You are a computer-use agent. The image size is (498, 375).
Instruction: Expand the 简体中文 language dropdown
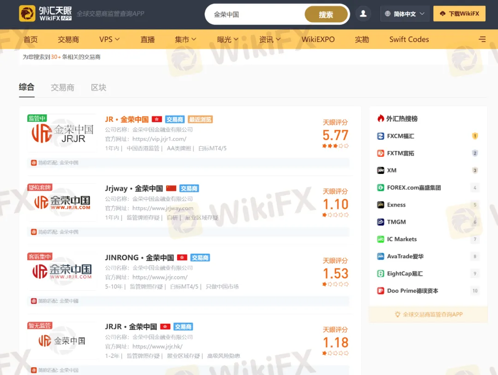(x=404, y=14)
